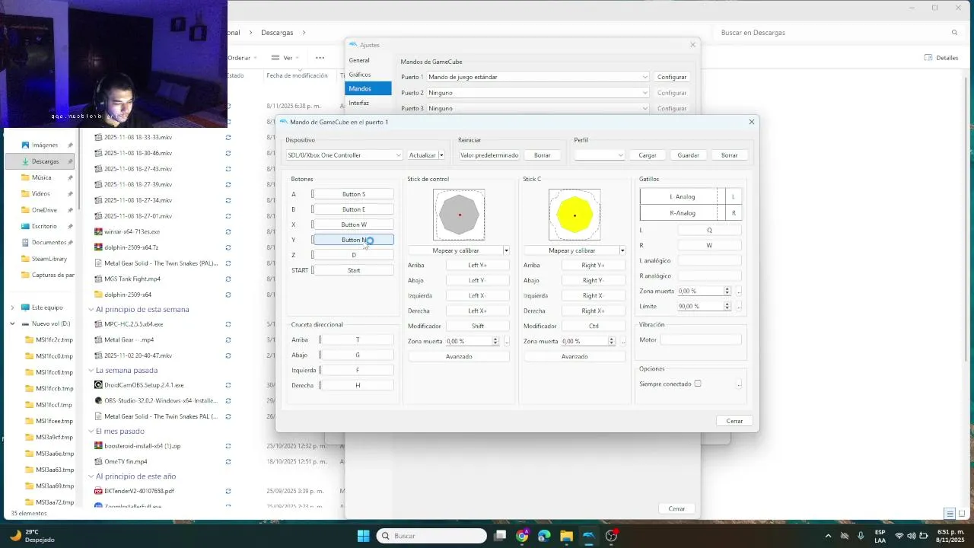This screenshot has height=548, width=974.
Task: Select the Mandos tab in Ajustes
Action: pyautogui.click(x=368, y=89)
